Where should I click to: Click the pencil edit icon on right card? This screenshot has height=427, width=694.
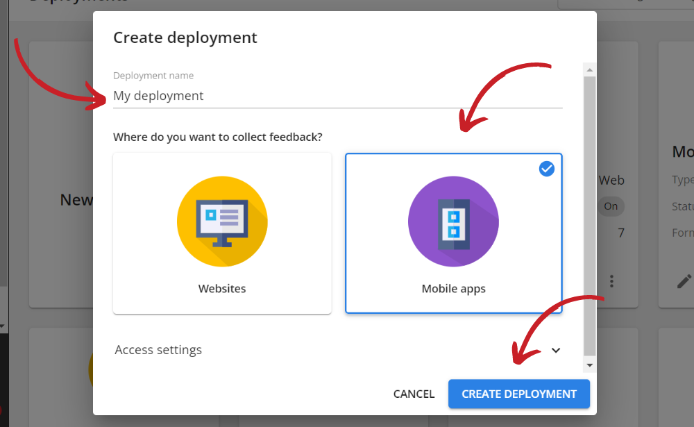point(684,281)
